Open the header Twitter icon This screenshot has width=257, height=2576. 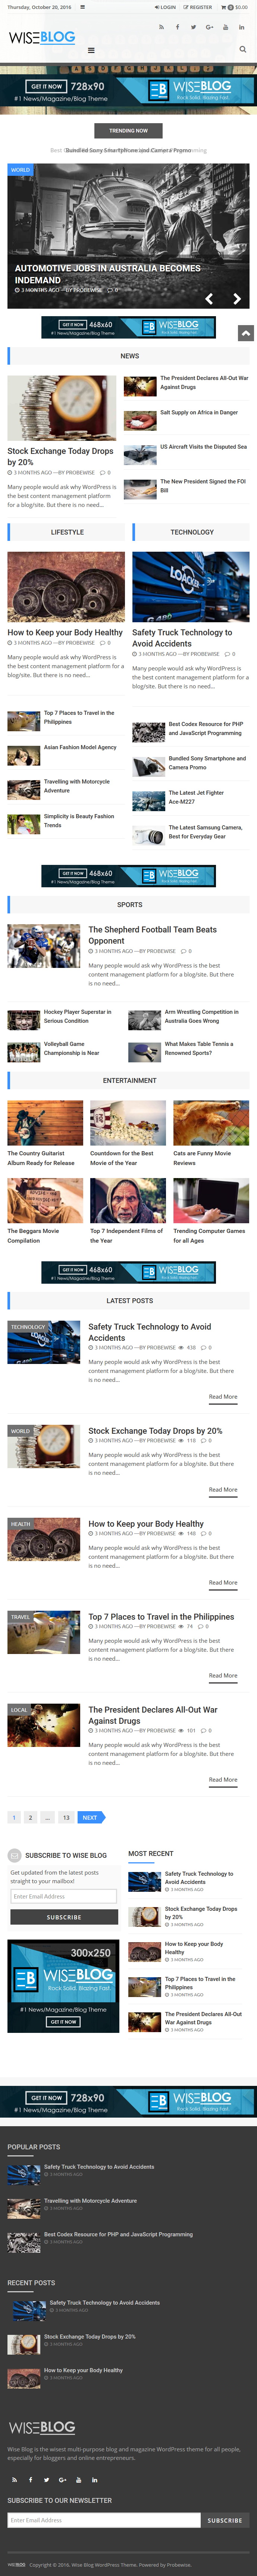[193, 27]
